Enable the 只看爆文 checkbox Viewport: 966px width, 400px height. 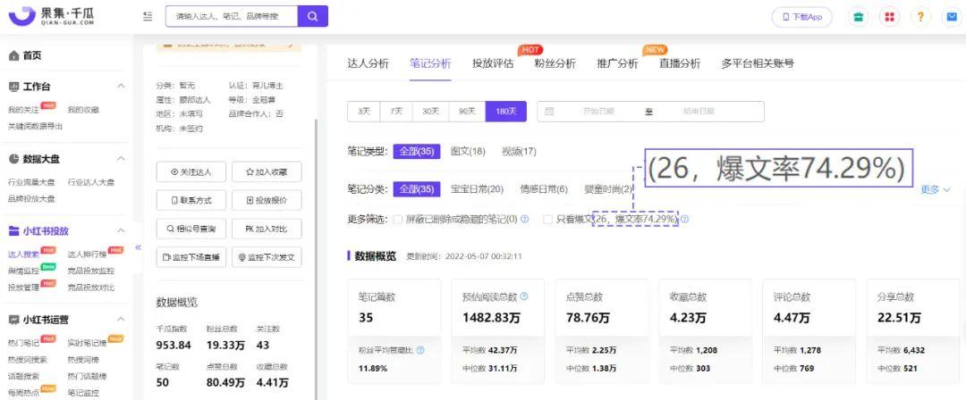pyautogui.click(x=547, y=219)
